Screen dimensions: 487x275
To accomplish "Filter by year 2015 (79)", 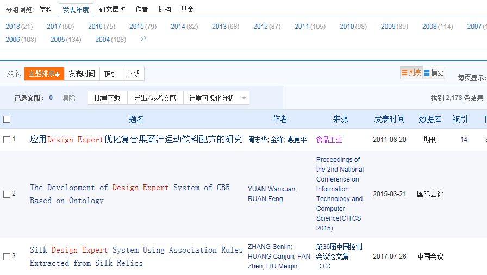I will point(142,26).
